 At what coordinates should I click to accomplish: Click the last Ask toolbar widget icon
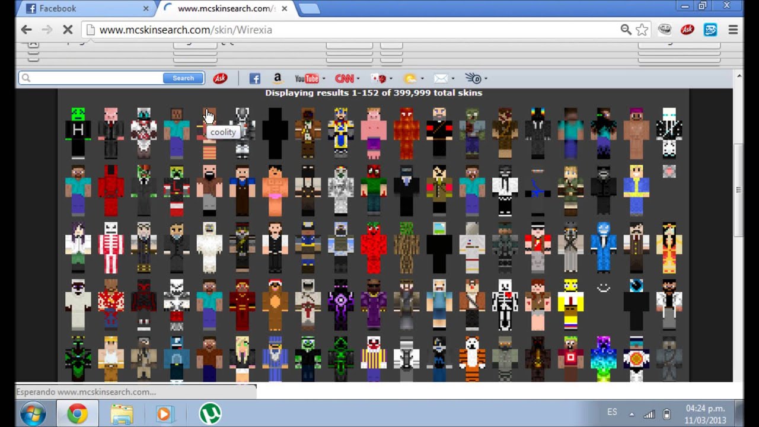(x=473, y=78)
